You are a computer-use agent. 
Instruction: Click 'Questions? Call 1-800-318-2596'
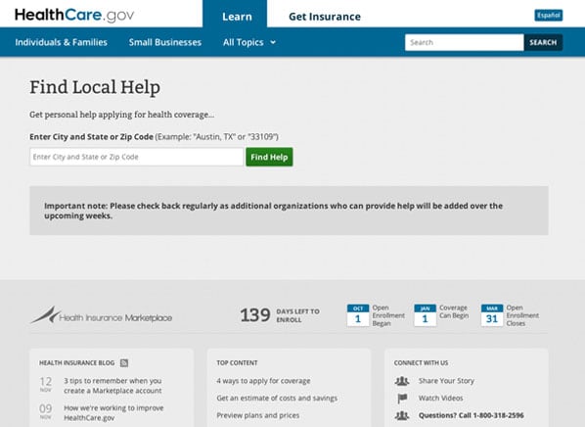click(471, 415)
